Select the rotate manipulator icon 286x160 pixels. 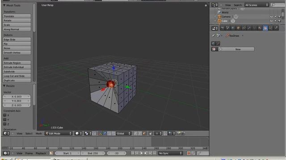pos(109,133)
